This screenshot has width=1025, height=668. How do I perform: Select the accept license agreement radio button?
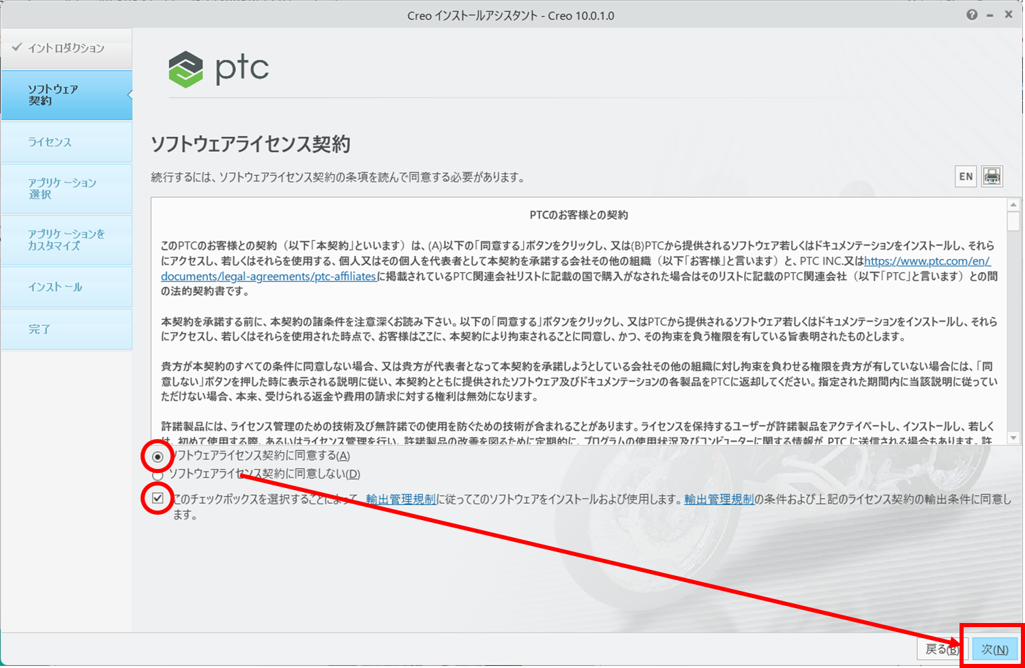tap(158, 457)
